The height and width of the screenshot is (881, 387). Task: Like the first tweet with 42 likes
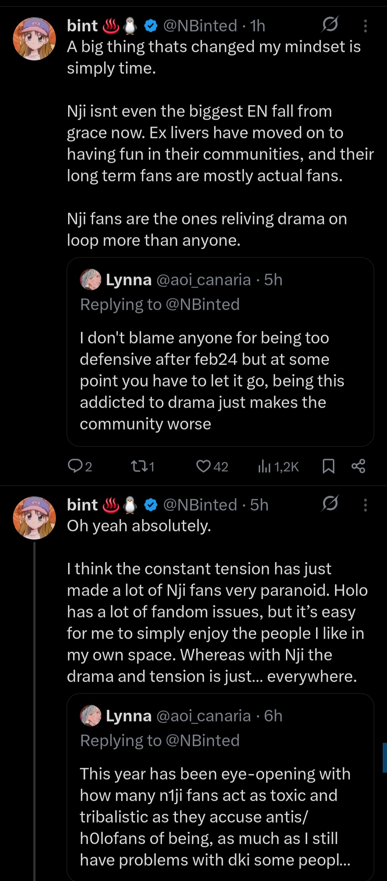[204, 466]
